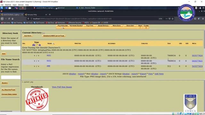The image size is (205, 115).
Task: Open Kali Tools bookmark
Action: pos(28,23)
